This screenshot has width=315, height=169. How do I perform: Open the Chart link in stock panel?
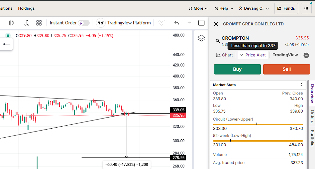coord(224,55)
